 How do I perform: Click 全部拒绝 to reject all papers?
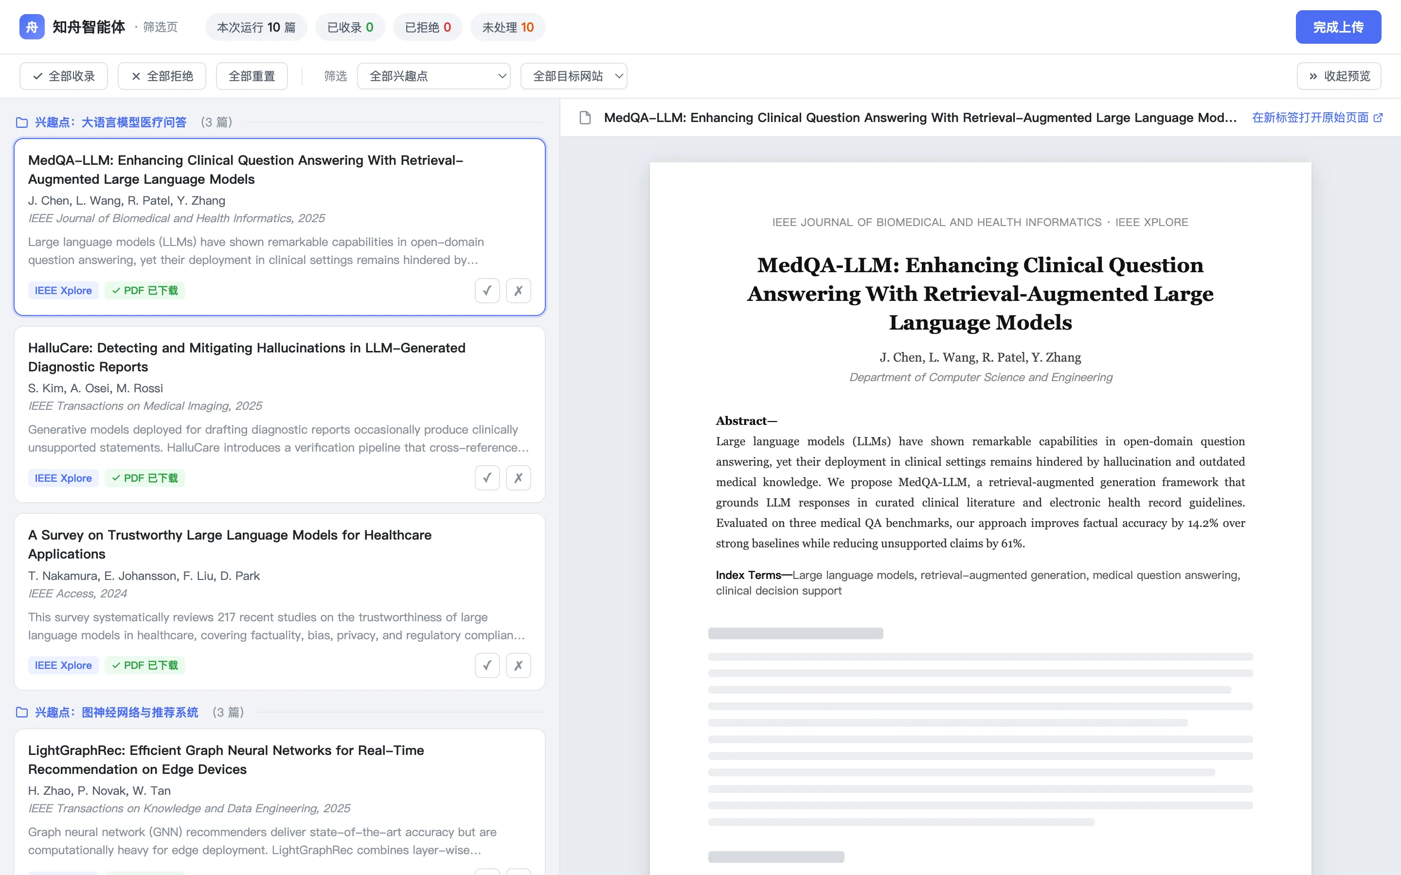tap(162, 76)
